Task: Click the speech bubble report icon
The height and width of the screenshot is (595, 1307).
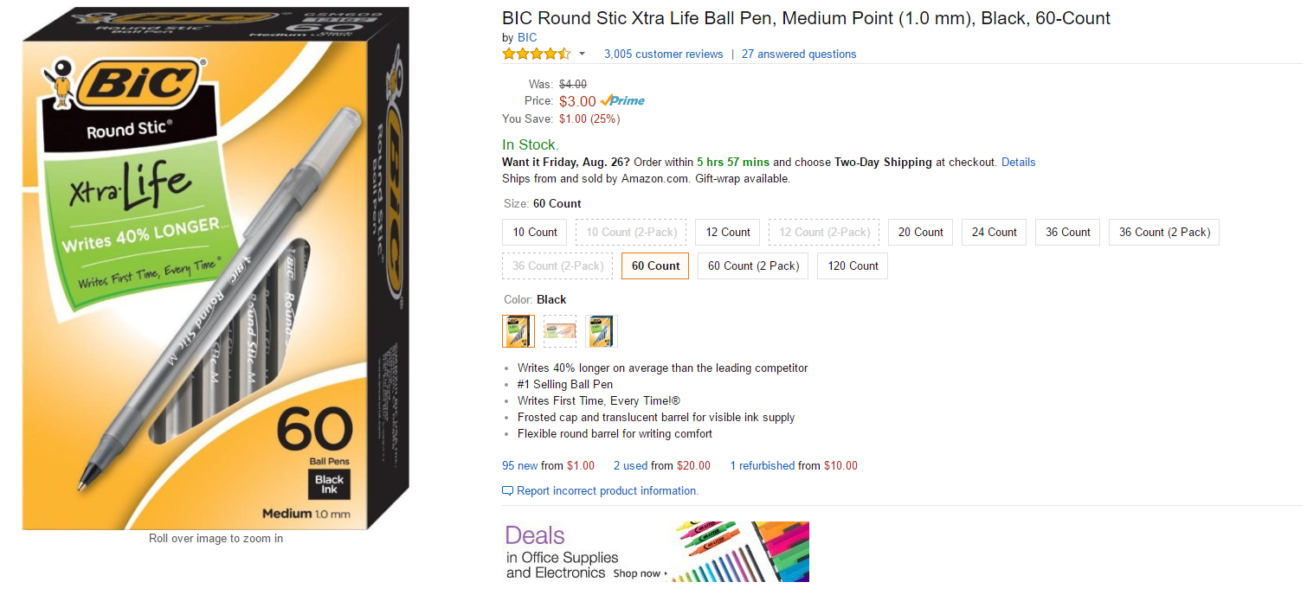Action: 507,491
